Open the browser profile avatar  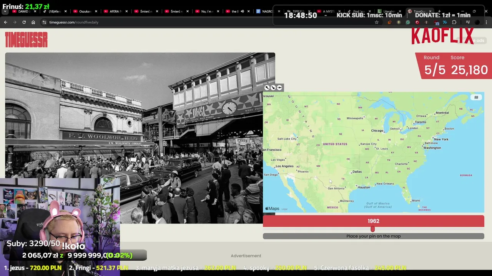(477, 22)
